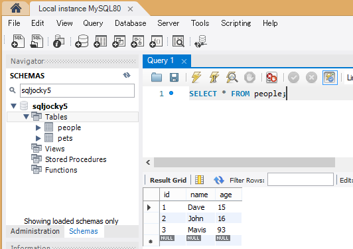Run EXPLAIN on the current statement
Viewport: 353px width, 249px height.
[x=232, y=77]
